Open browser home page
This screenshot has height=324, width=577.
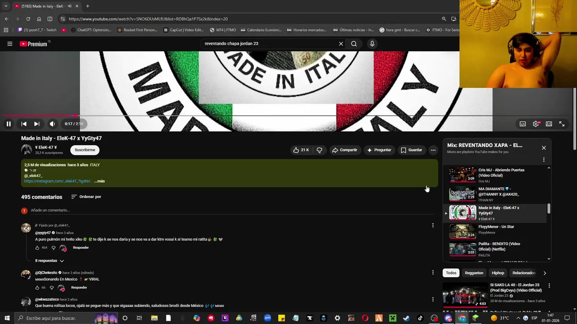click(39, 19)
